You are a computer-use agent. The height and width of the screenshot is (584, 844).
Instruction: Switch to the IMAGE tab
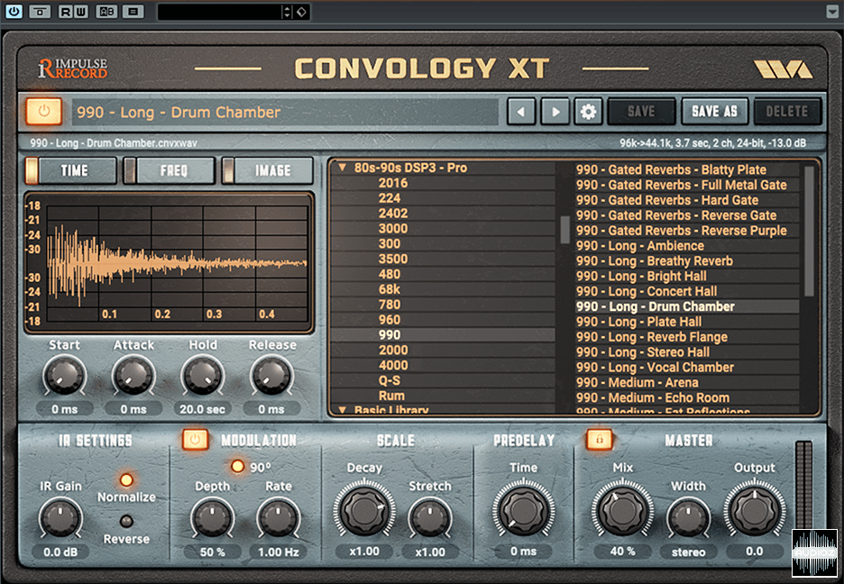[x=268, y=170]
